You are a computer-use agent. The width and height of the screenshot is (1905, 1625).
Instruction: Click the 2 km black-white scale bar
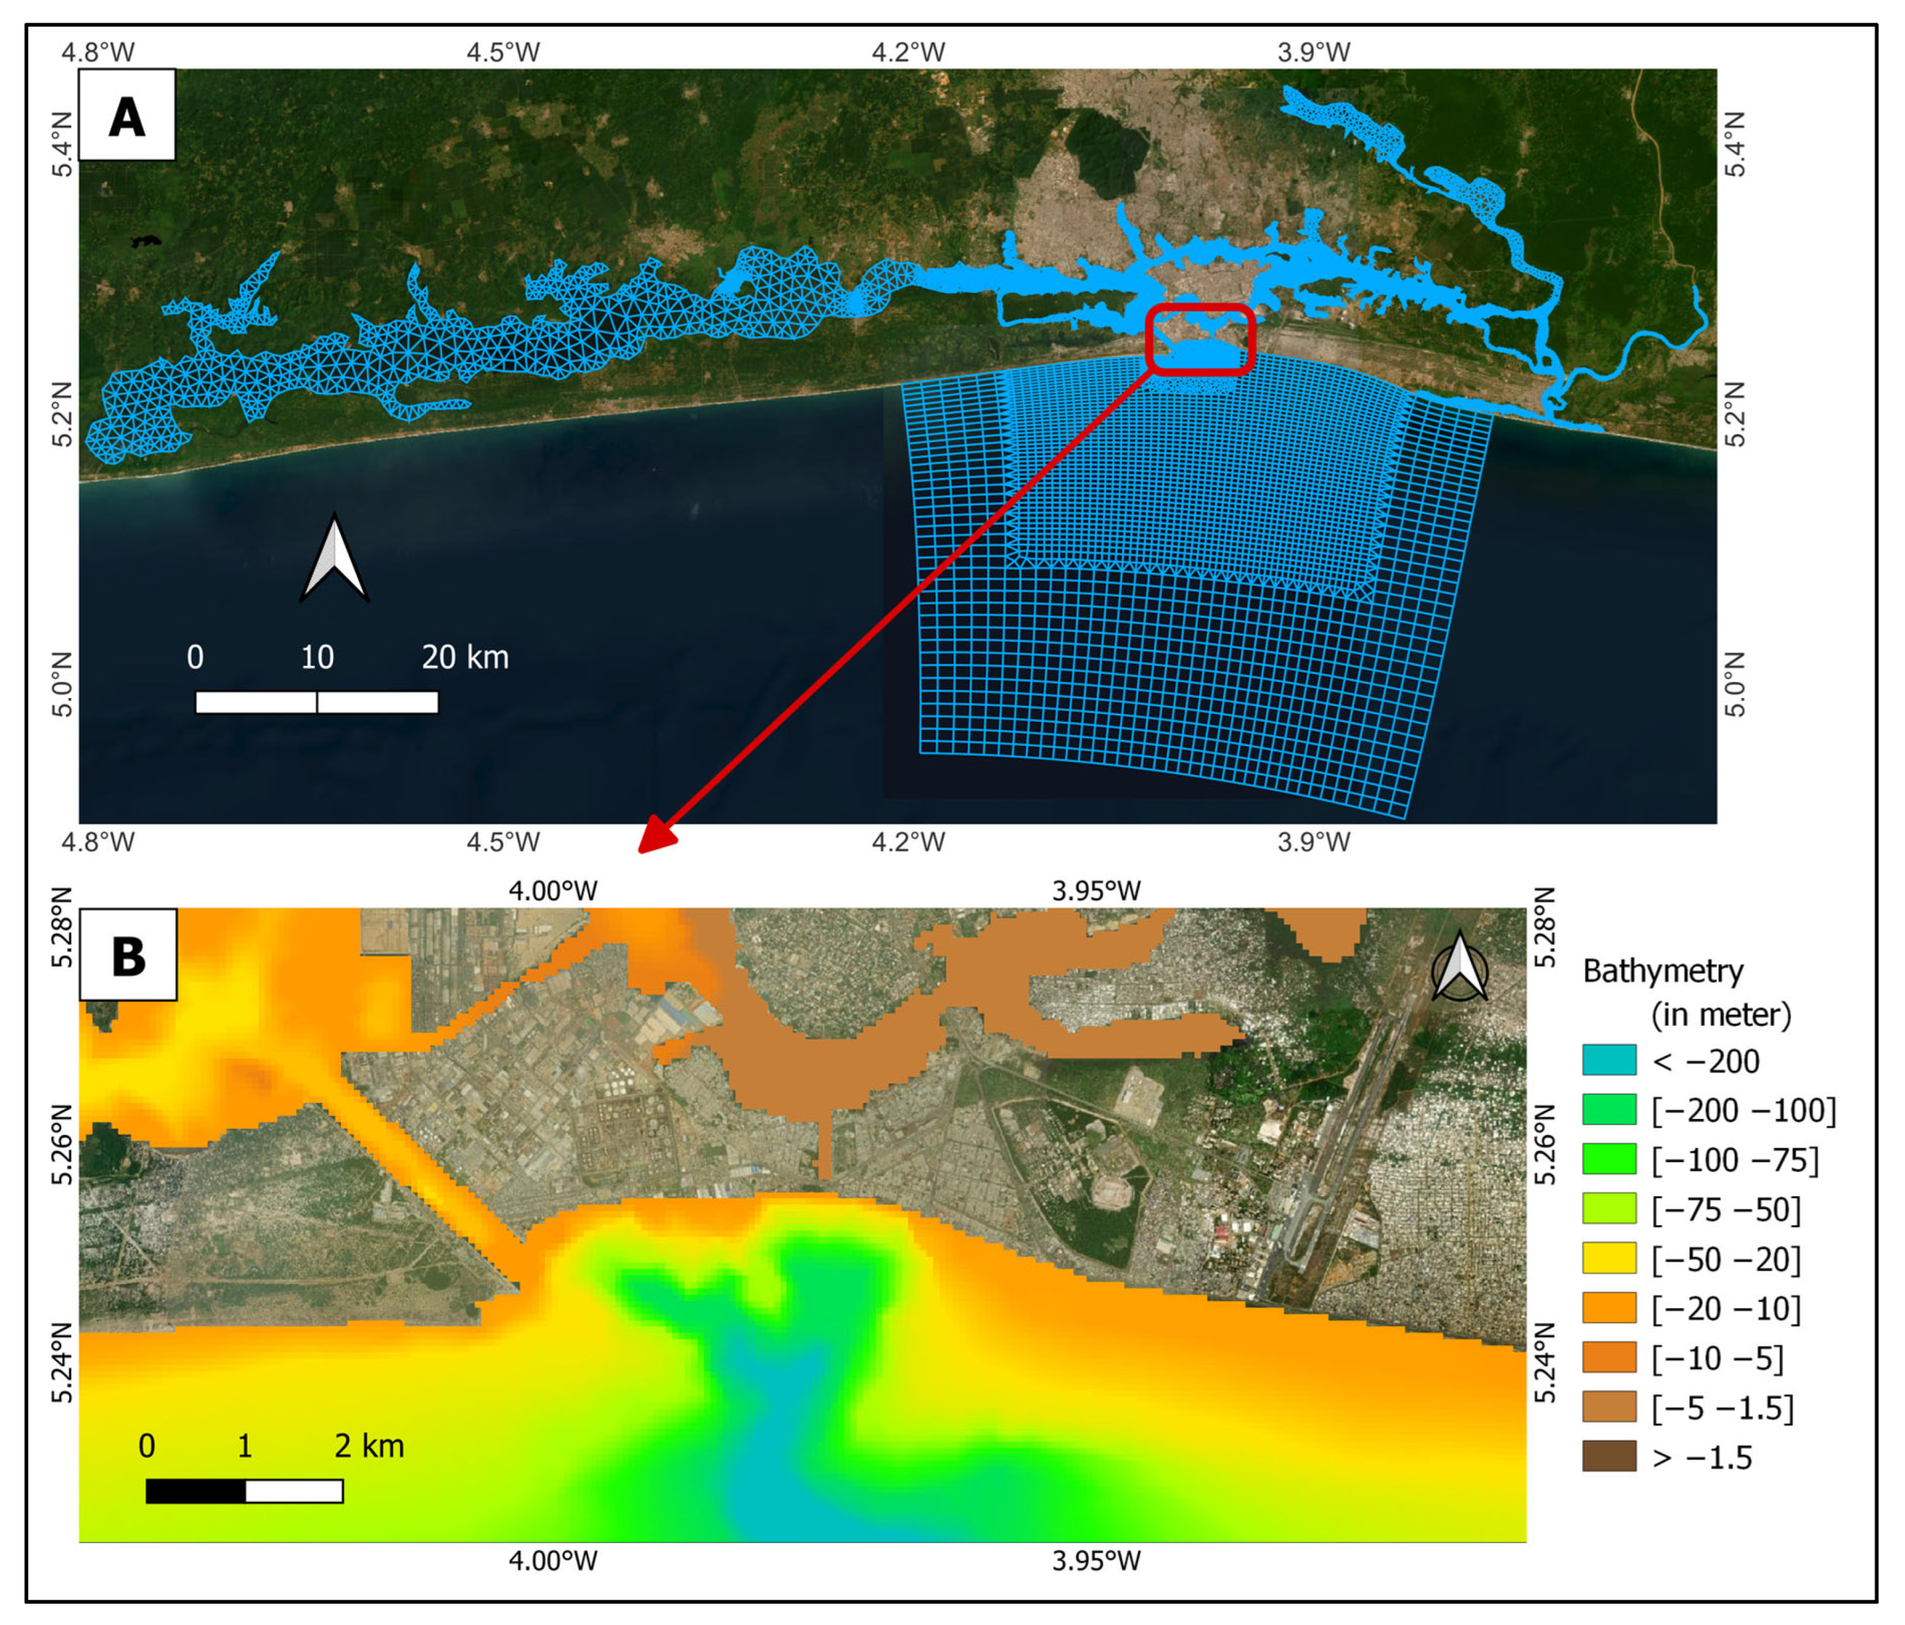244,1490
